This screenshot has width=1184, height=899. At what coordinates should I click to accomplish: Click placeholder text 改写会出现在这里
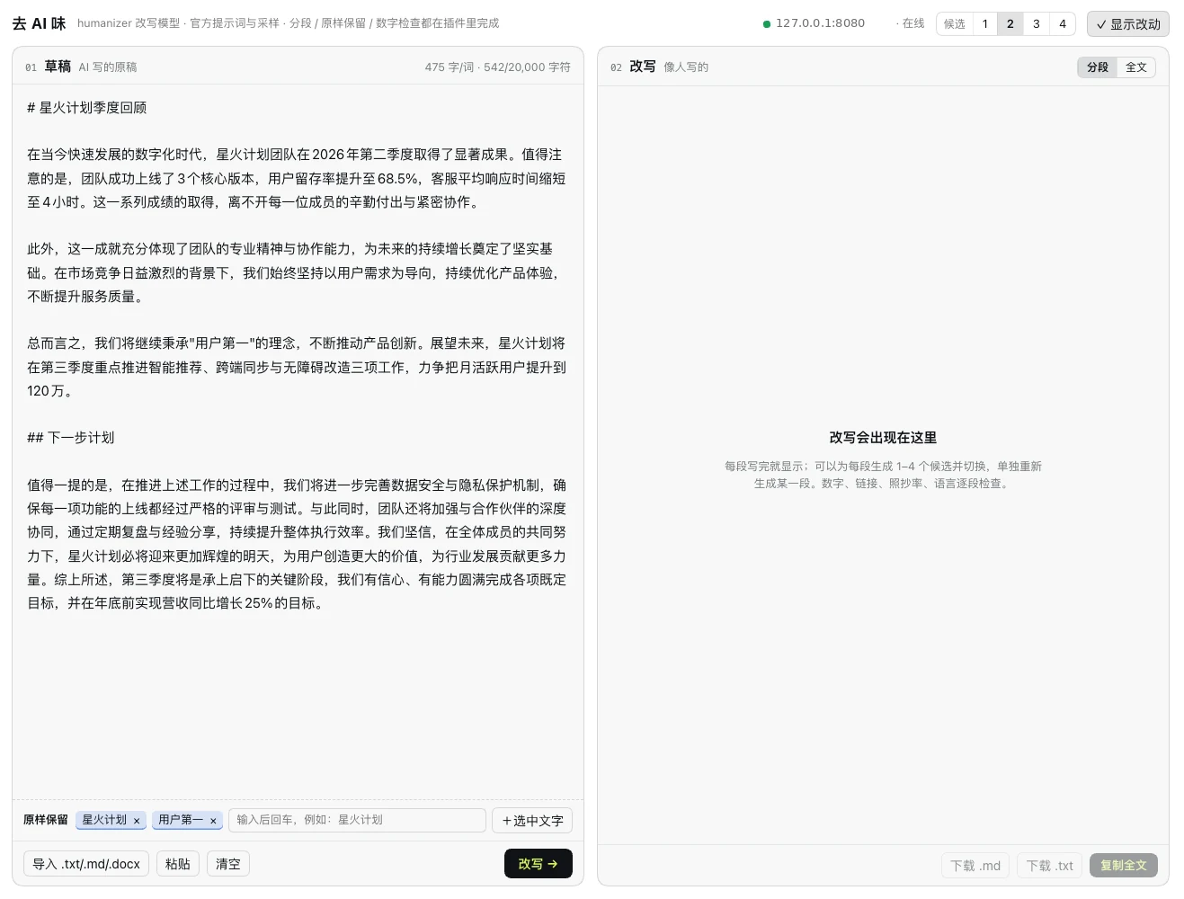pos(883,438)
